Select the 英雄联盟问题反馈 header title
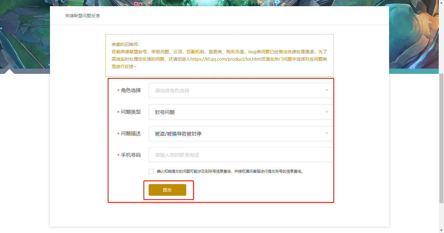The height and width of the screenshot is (233, 444). pos(82,15)
